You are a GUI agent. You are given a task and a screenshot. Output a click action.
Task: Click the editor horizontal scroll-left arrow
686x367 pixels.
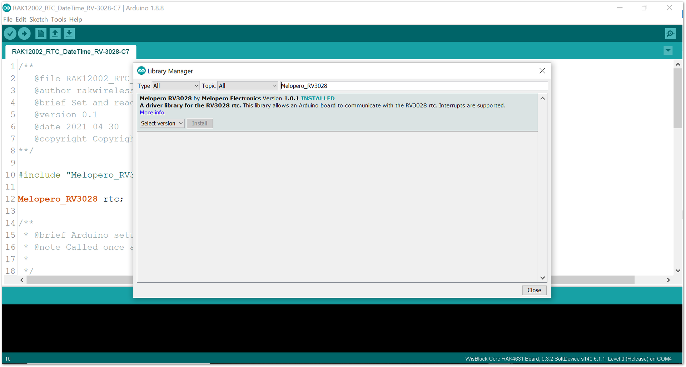[x=22, y=280]
